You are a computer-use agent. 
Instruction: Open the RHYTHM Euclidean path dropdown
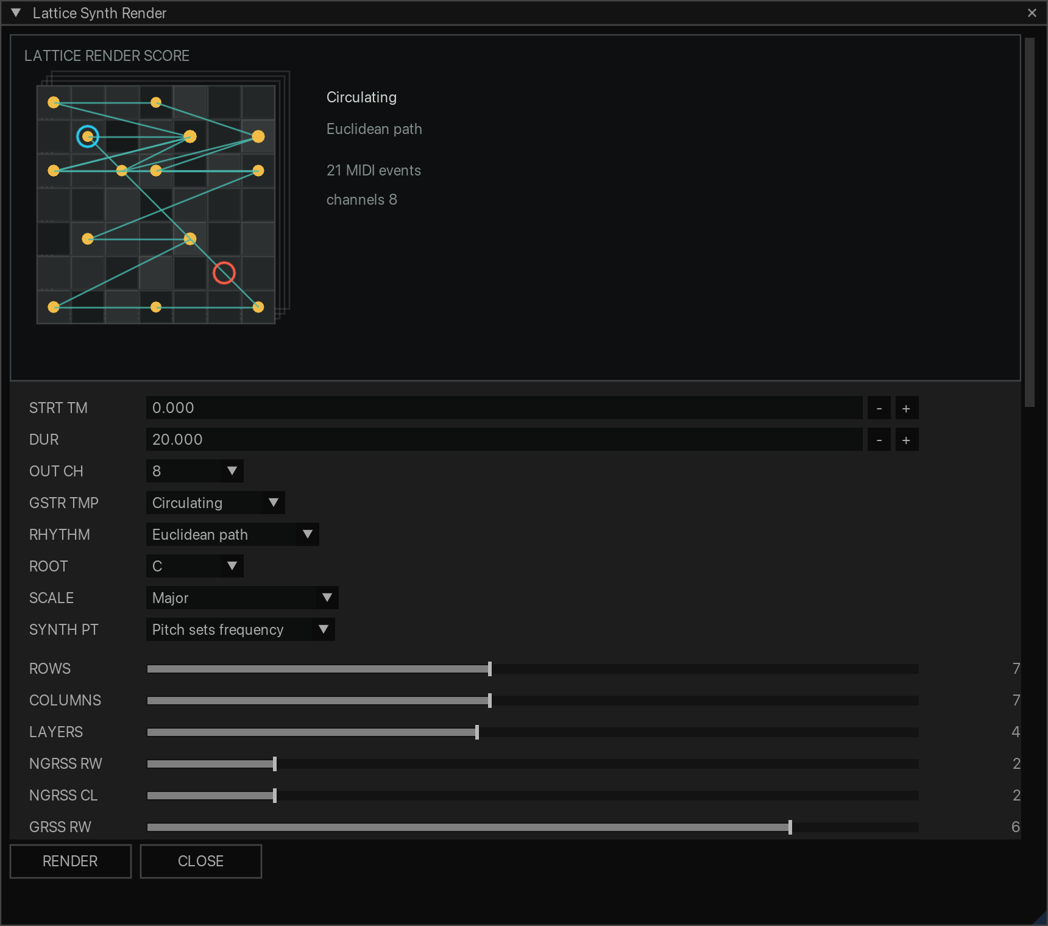[x=233, y=534]
